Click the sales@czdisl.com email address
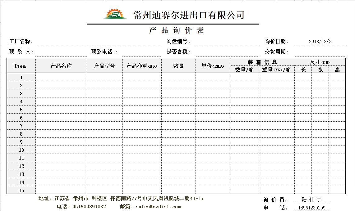This screenshot has height=211, width=355. click(x=158, y=207)
